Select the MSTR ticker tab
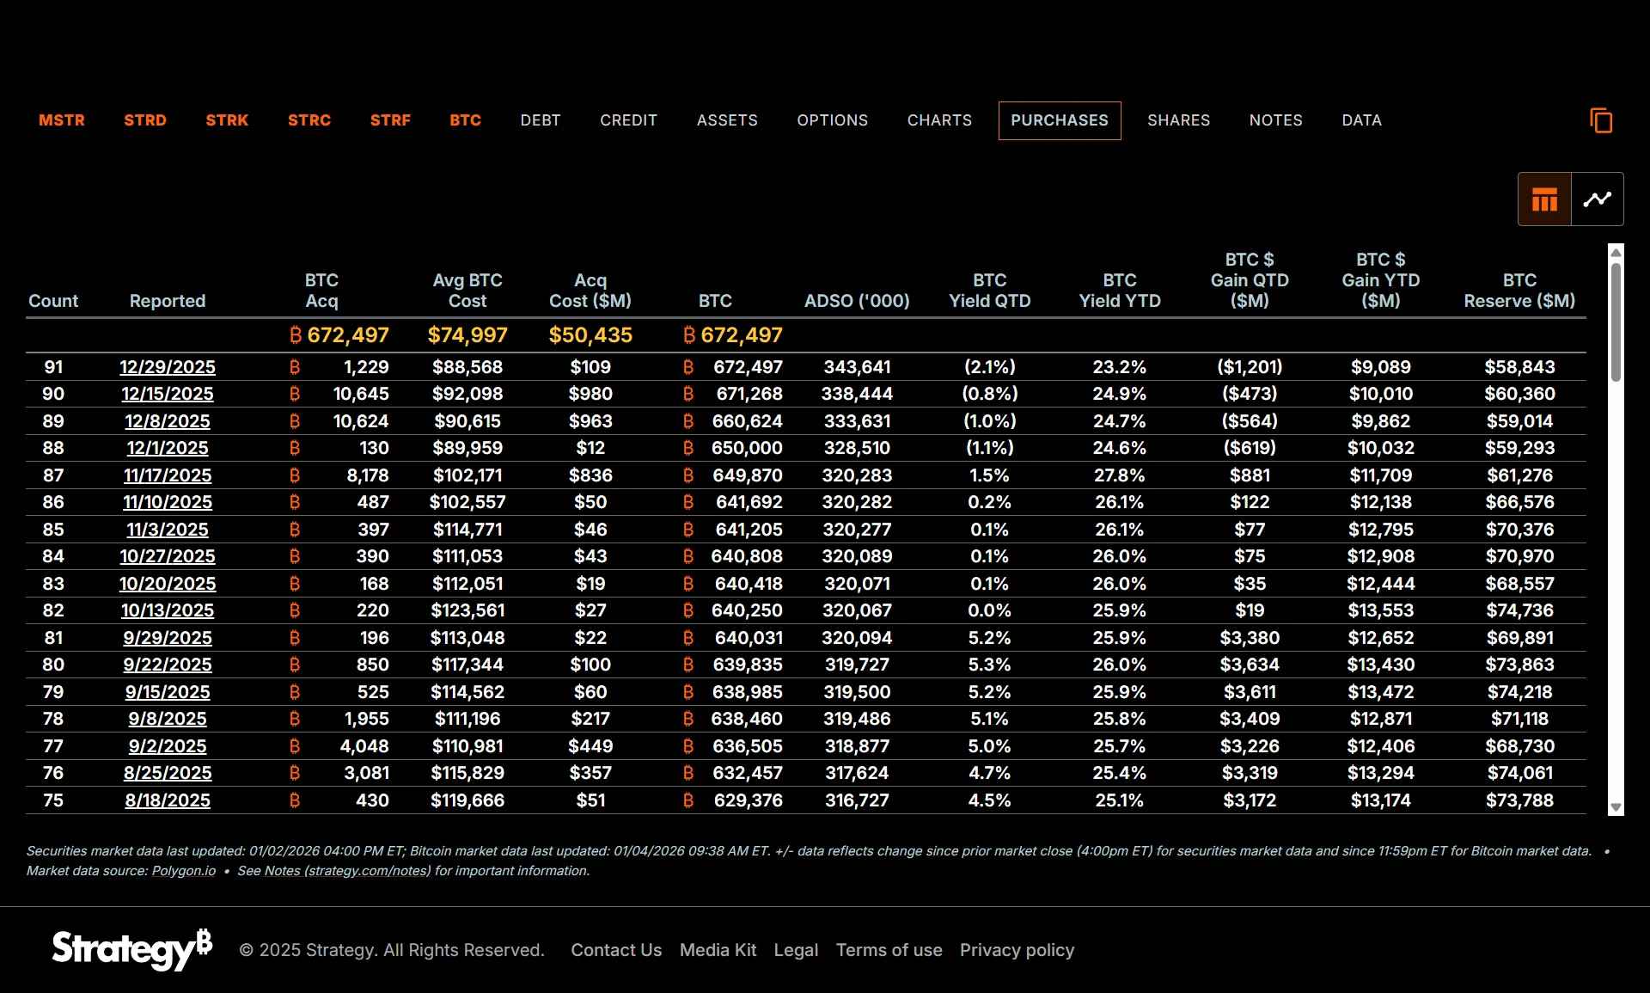Viewport: 1650px width, 993px height. [62, 120]
